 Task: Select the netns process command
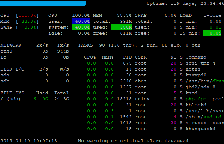click(x=193, y=69)
